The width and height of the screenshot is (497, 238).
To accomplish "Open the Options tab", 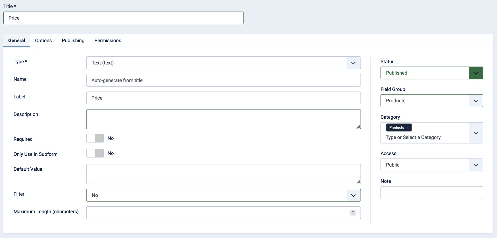I will click(43, 40).
